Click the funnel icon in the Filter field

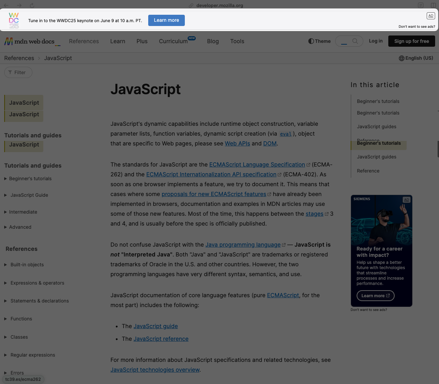pyautogui.click(x=10, y=72)
